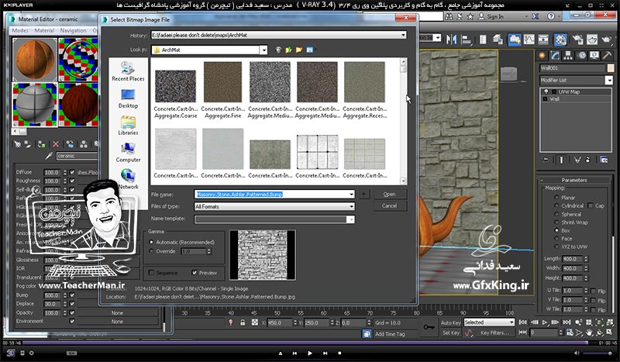620x362 pixels.
Task: Select Shrink Wrap mapping option
Action: point(556,222)
